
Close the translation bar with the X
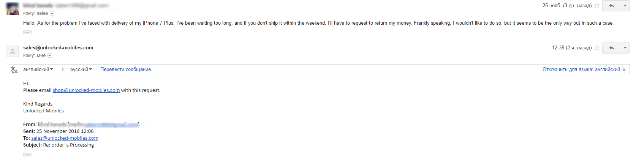pos(624,70)
